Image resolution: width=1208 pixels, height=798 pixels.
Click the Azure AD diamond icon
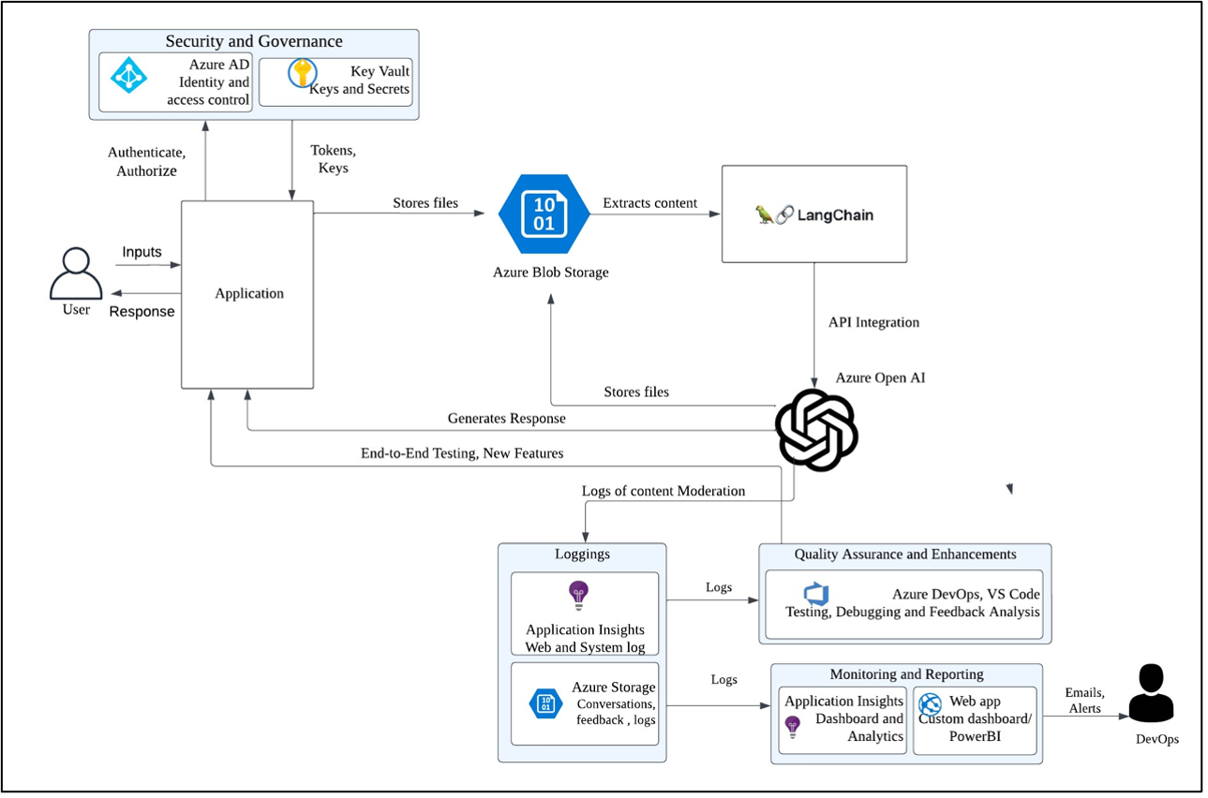(129, 76)
